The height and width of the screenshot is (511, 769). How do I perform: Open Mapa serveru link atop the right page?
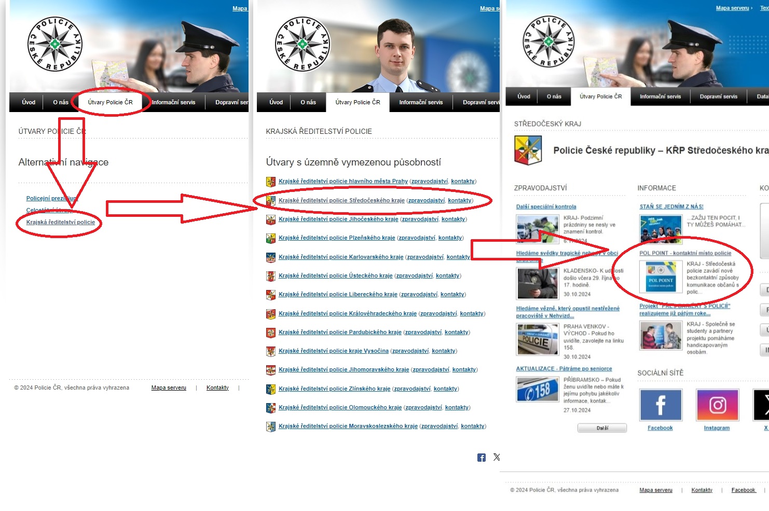[x=733, y=8]
